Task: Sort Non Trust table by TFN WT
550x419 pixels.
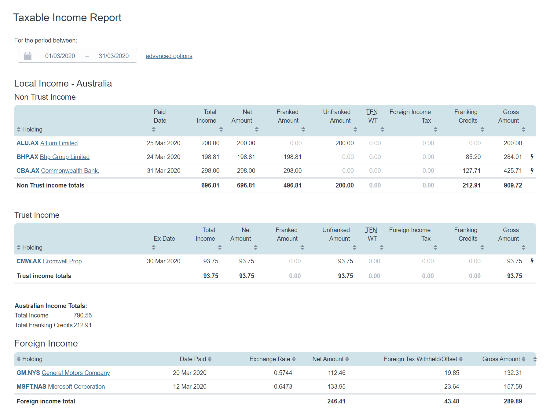Action: pos(382,129)
